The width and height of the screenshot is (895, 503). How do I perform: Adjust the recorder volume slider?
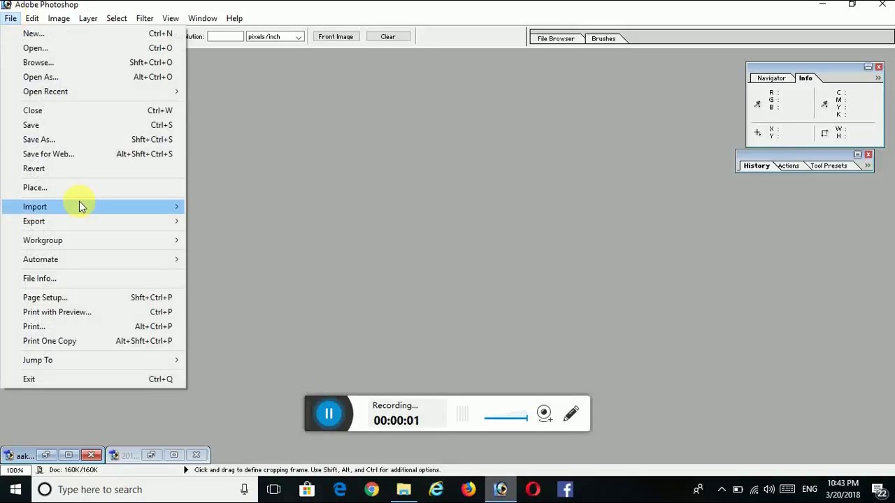pos(506,418)
